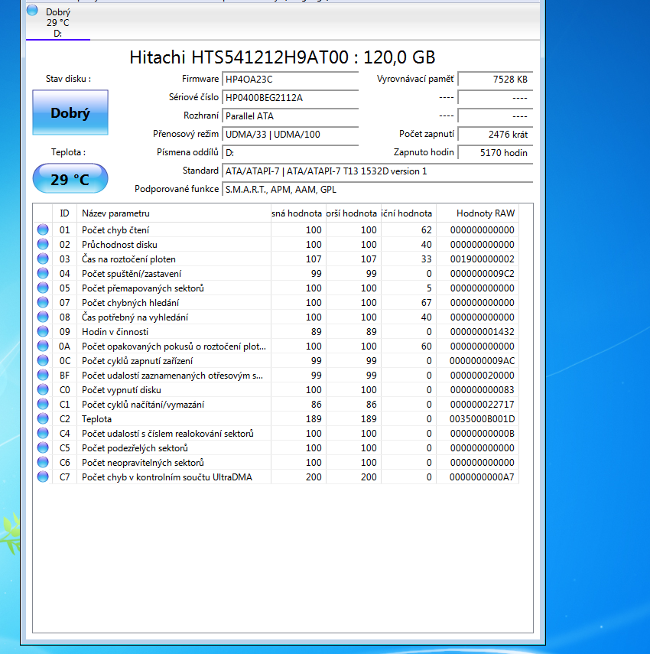Image resolution: width=650 pixels, height=654 pixels.
Task: Click RAW value 001900000002
Action: pyautogui.click(x=482, y=259)
